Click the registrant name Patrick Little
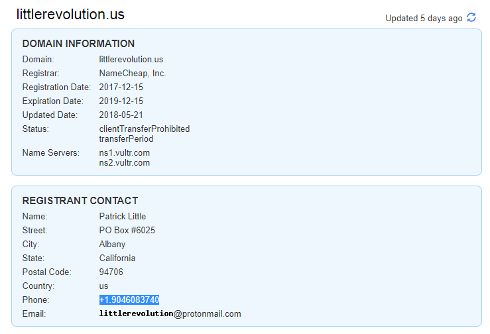490x334 pixels. (123, 217)
